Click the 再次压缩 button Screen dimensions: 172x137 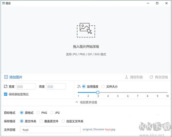tap(161, 77)
